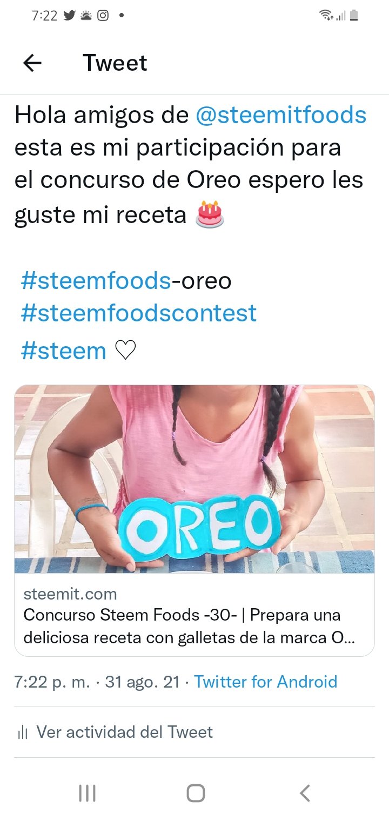Open Ver actividad del Tweet
The width and height of the screenshot is (389, 821).
click(x=124, y=732)
